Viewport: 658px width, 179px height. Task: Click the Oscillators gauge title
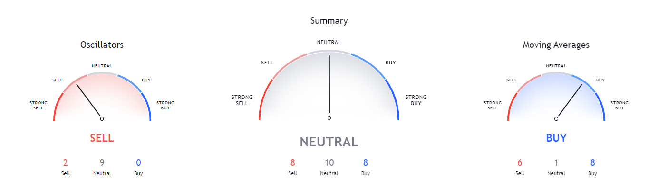(102, 45)
